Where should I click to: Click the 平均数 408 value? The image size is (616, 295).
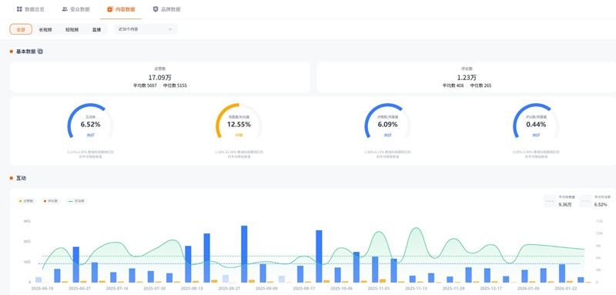point(454,85)
